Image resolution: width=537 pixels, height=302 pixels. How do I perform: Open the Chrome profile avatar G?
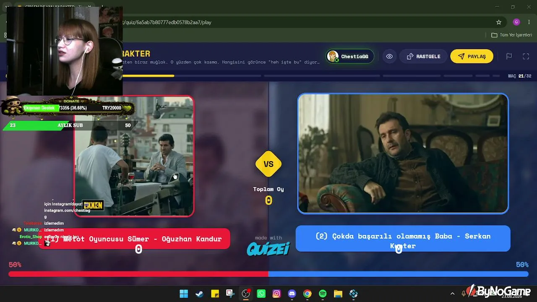coord(516,22)
